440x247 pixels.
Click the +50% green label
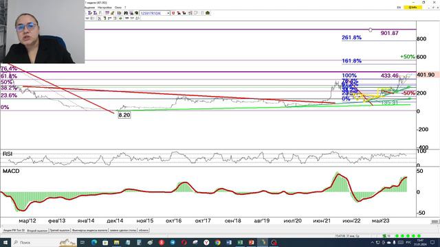(408, 57)
